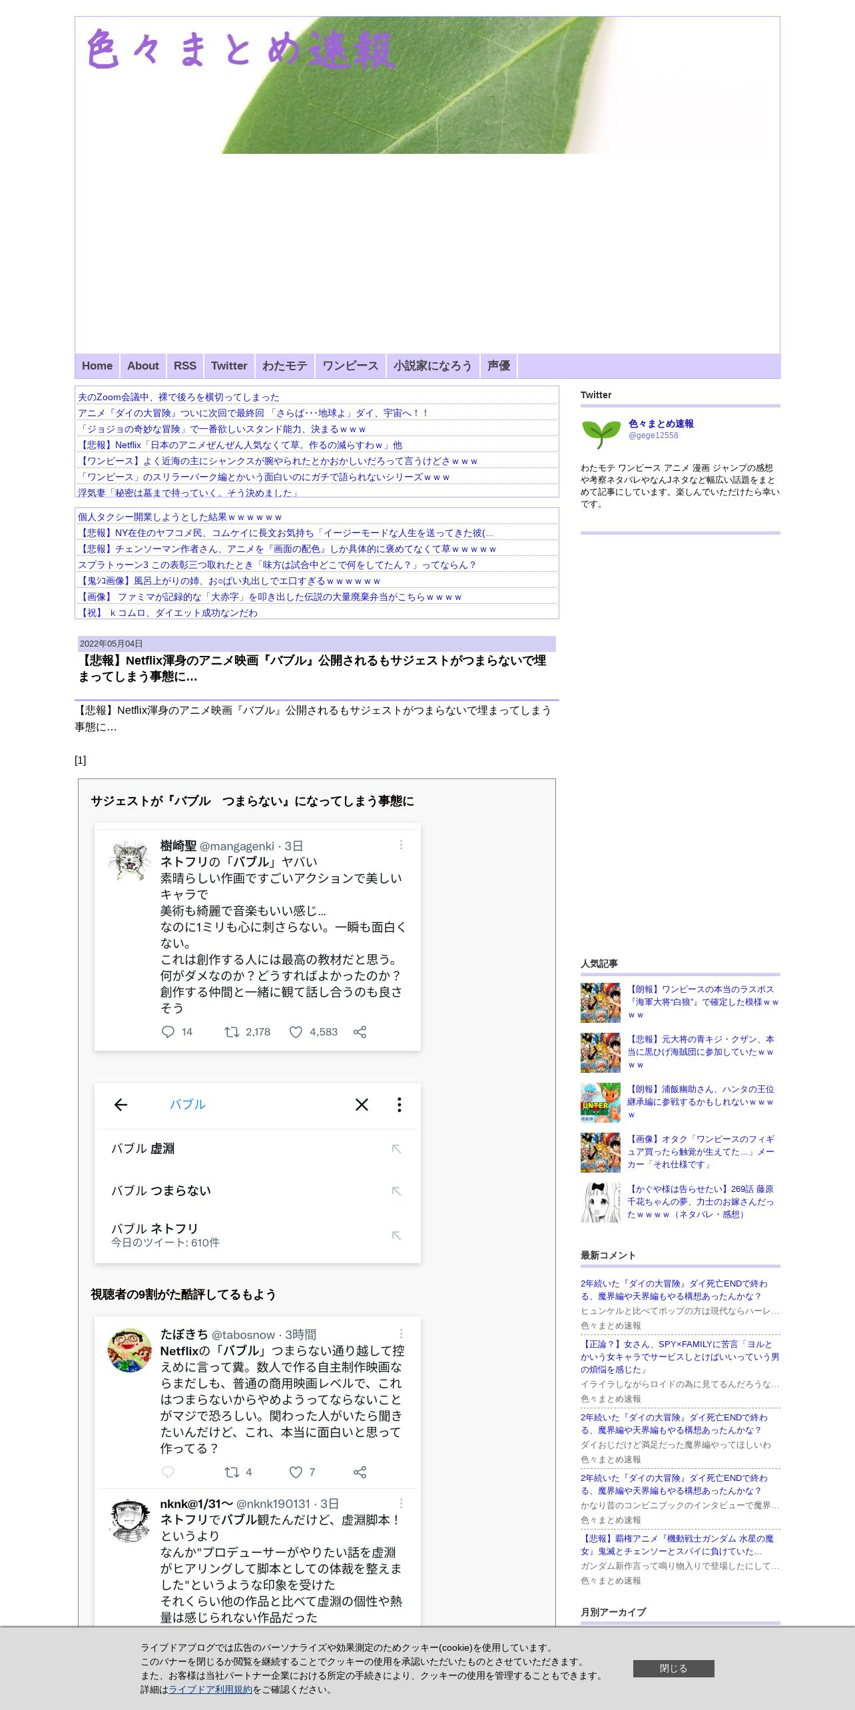Click the share icon on 樹崎聖's tweet

pos(360,1032)
